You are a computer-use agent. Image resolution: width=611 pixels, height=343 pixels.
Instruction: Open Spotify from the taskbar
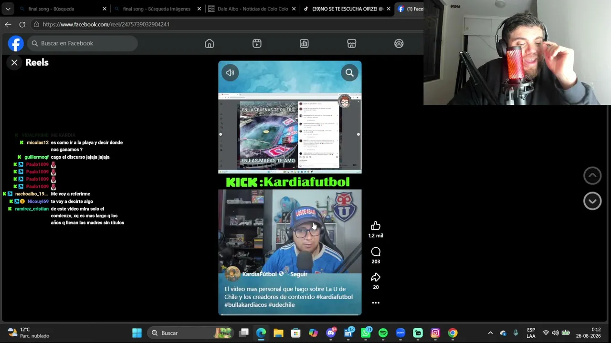[x=383, y=333]
